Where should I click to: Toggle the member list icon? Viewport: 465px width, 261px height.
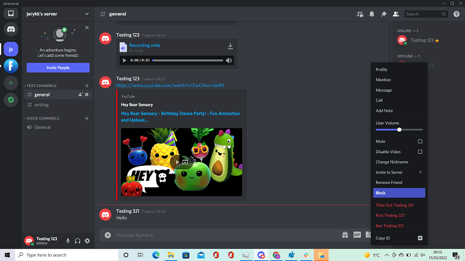pyautogui.click(x=395, y=14)
